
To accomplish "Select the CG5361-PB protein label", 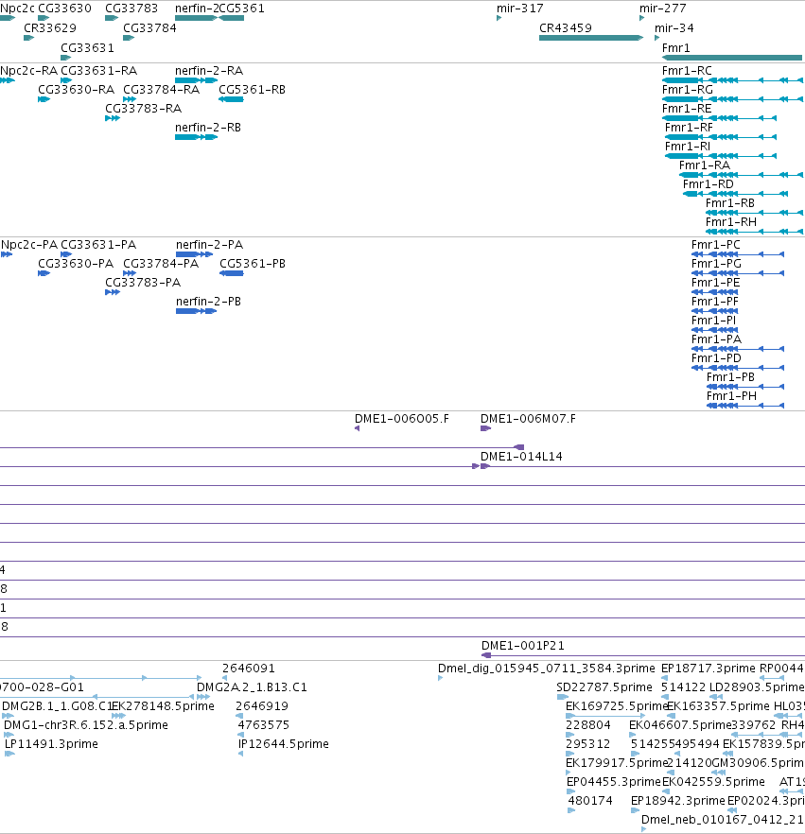I will click(253, 264).
